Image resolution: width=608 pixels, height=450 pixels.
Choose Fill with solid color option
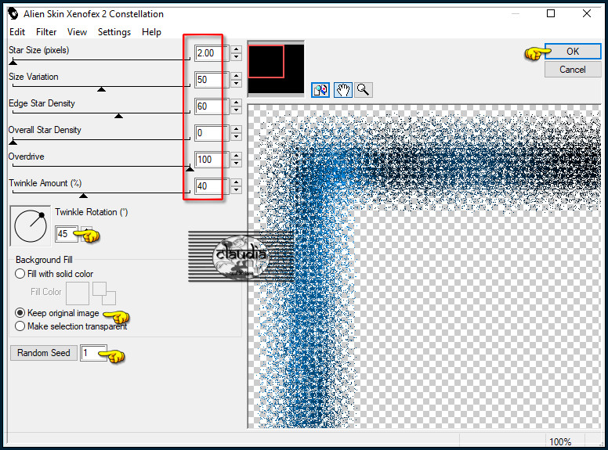pyautogui.click(x=54, y=274)
